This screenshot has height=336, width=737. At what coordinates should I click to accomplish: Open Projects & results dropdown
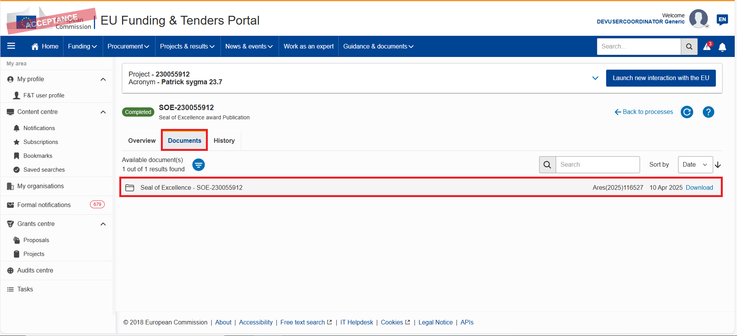[x=187, y=47]
